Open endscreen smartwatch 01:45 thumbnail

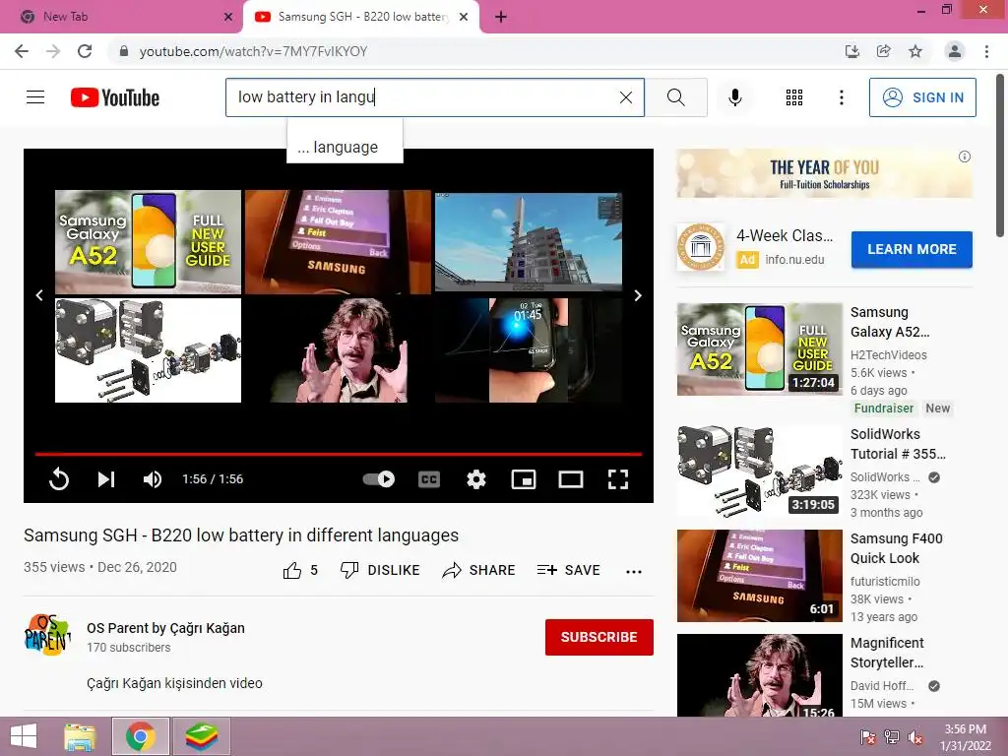tap(529, 350)
